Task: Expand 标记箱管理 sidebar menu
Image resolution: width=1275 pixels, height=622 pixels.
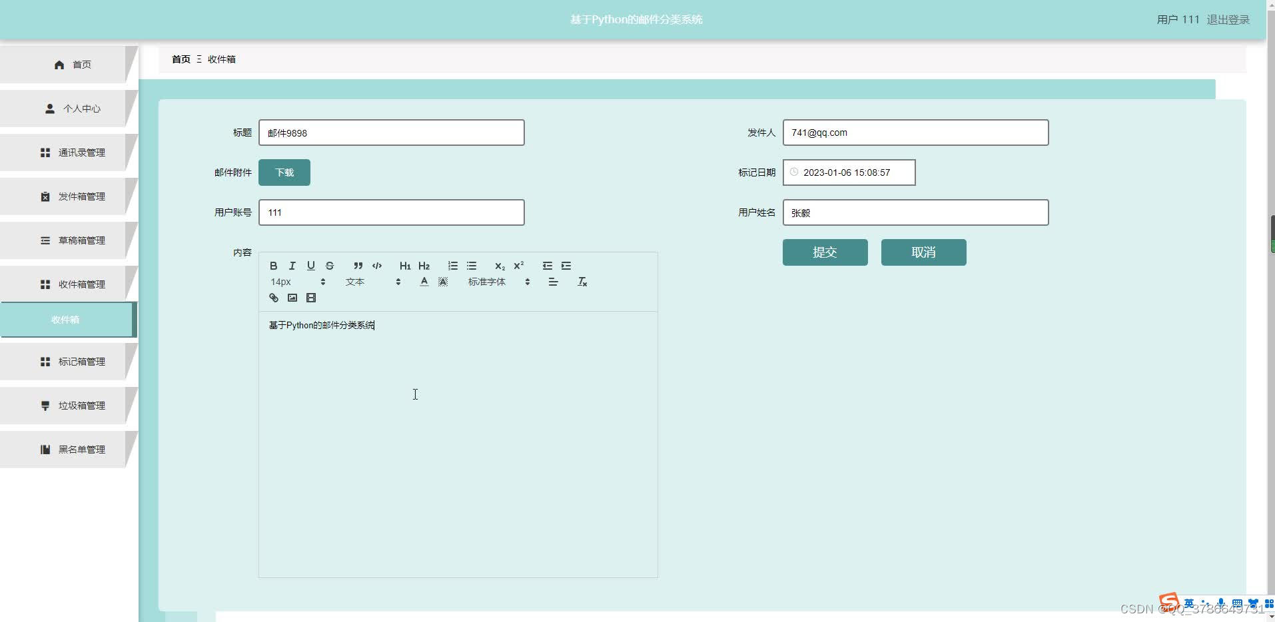Action: pyautogui.click(x=68, y=362)
